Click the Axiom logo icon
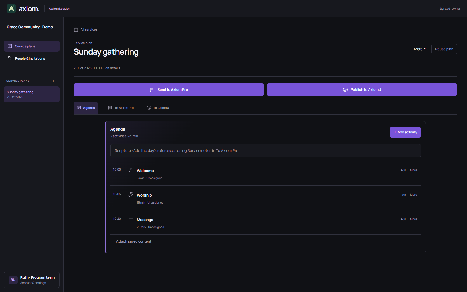Image resolution: width=467 pixels, height=292 pixels. point(11,8)
